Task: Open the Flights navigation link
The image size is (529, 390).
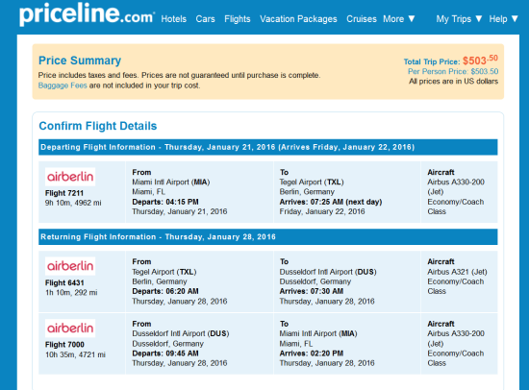Action: (x=238, y=19)
